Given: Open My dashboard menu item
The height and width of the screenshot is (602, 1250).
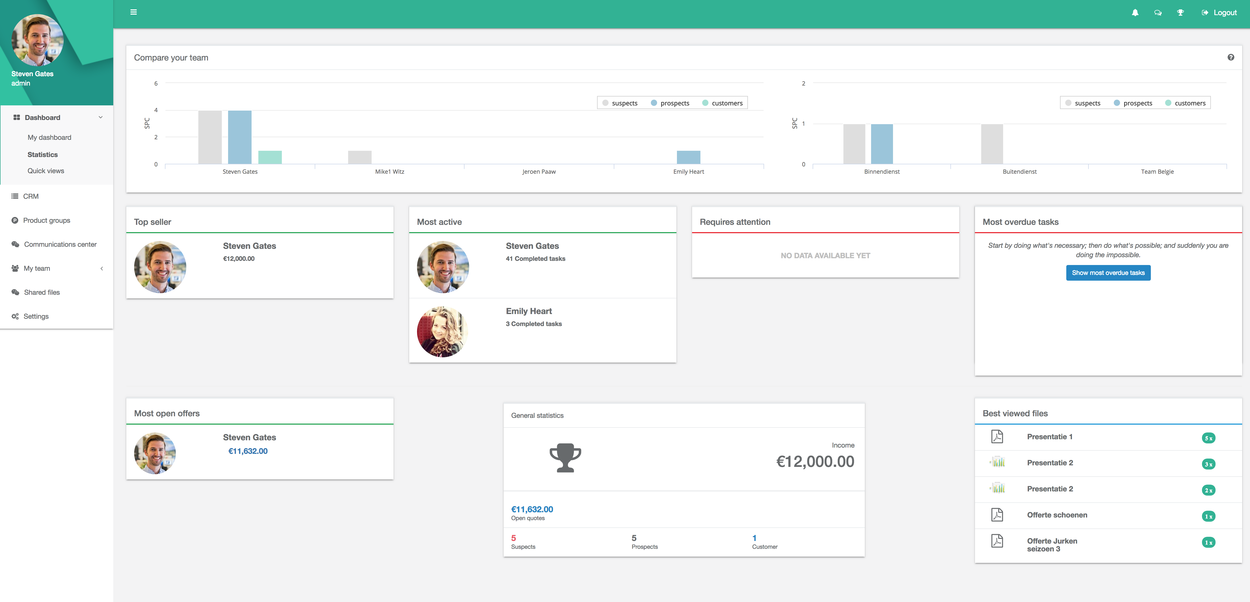Looking at the screenshot, I should [x=50, y=137].
